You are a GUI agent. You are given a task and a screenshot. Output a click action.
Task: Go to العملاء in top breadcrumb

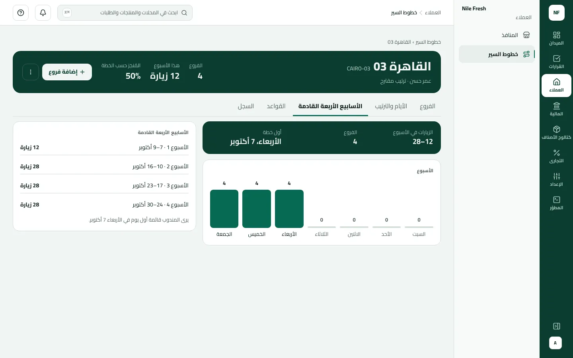coord(433,13)
